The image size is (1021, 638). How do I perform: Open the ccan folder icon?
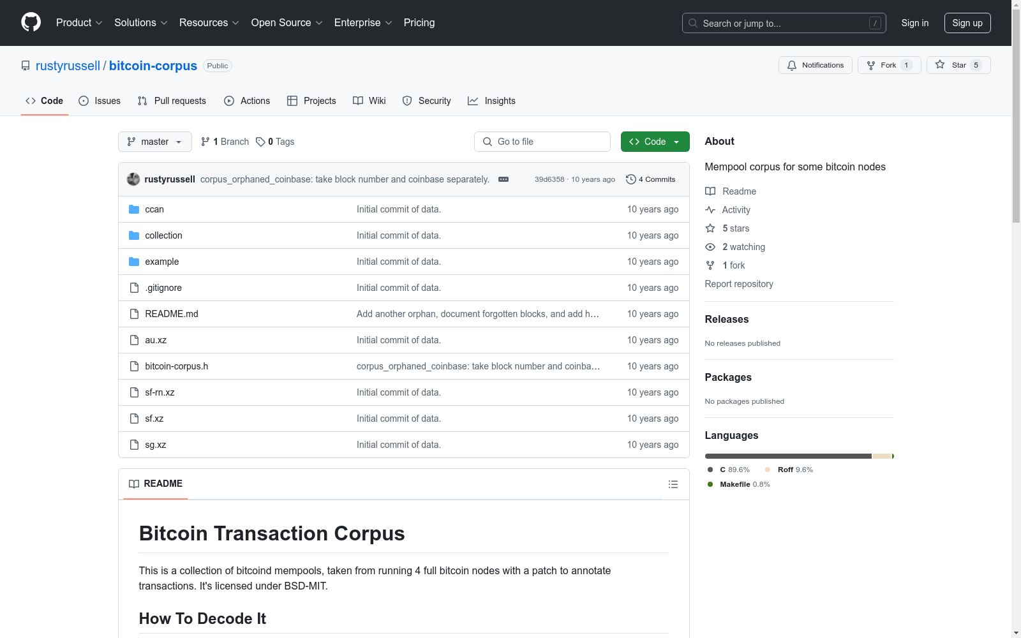tap(134, 209)
